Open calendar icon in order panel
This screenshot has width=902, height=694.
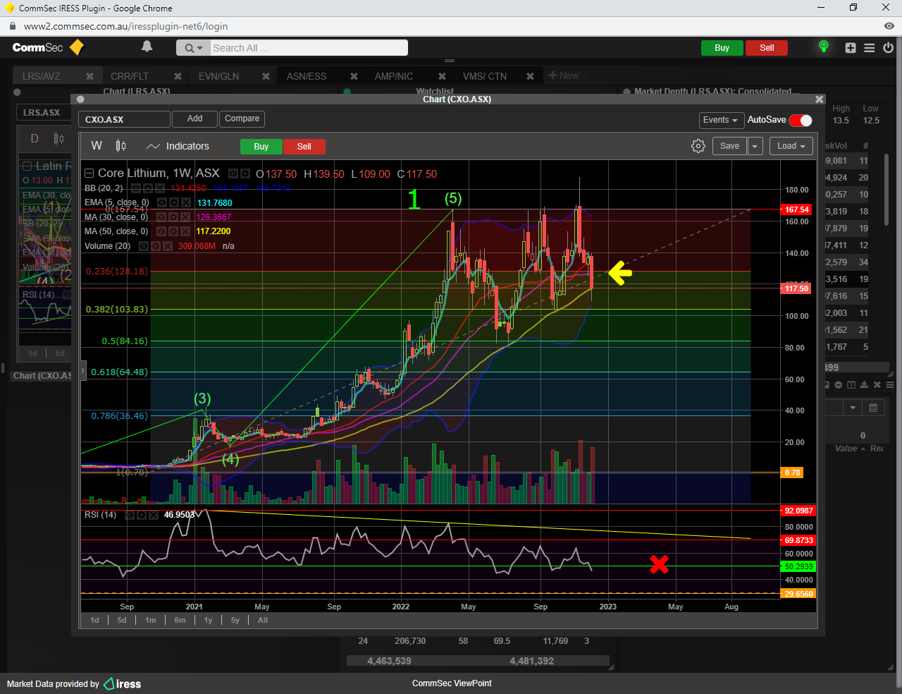click(873, 408)
